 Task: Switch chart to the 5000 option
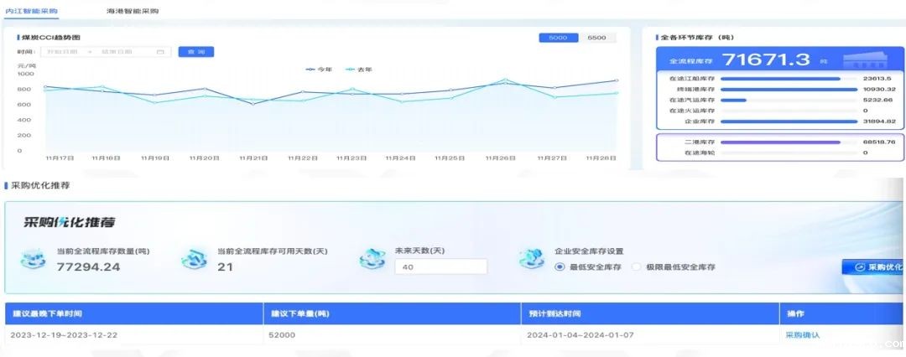558,38
